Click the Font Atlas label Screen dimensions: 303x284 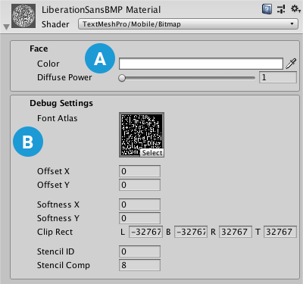pos(58,118)
